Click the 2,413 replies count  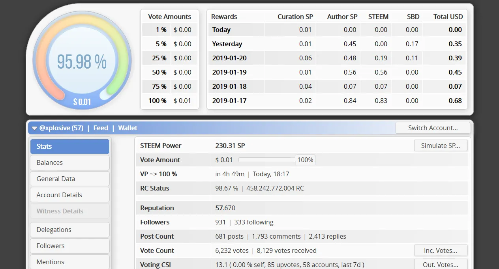(328, 236)
